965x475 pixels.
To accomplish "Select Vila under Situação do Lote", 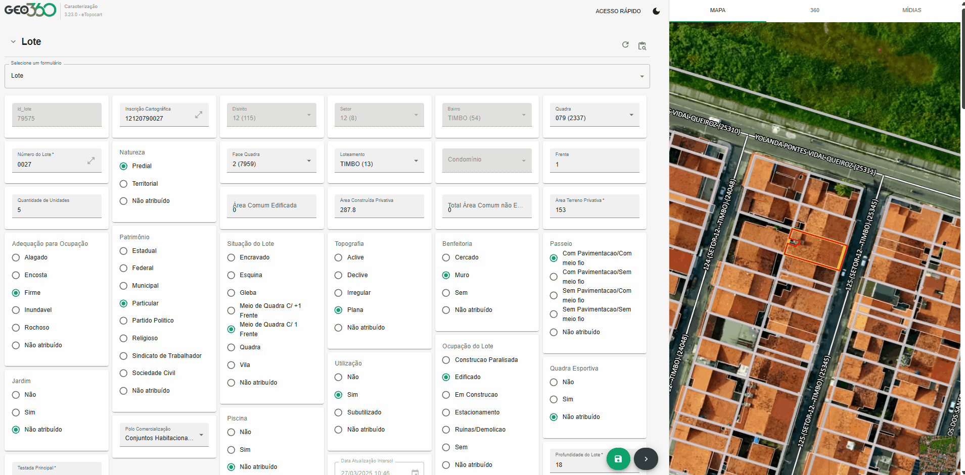I will pyautogui.click(x=231, y=365).
